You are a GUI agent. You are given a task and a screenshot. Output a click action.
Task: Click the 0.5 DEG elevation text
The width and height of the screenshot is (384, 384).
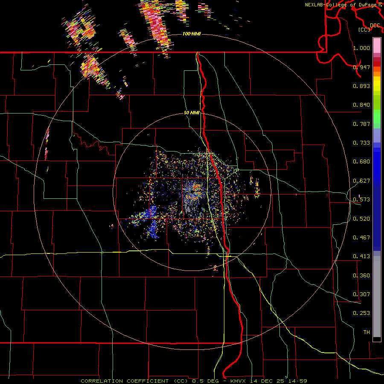coord(205,381)
